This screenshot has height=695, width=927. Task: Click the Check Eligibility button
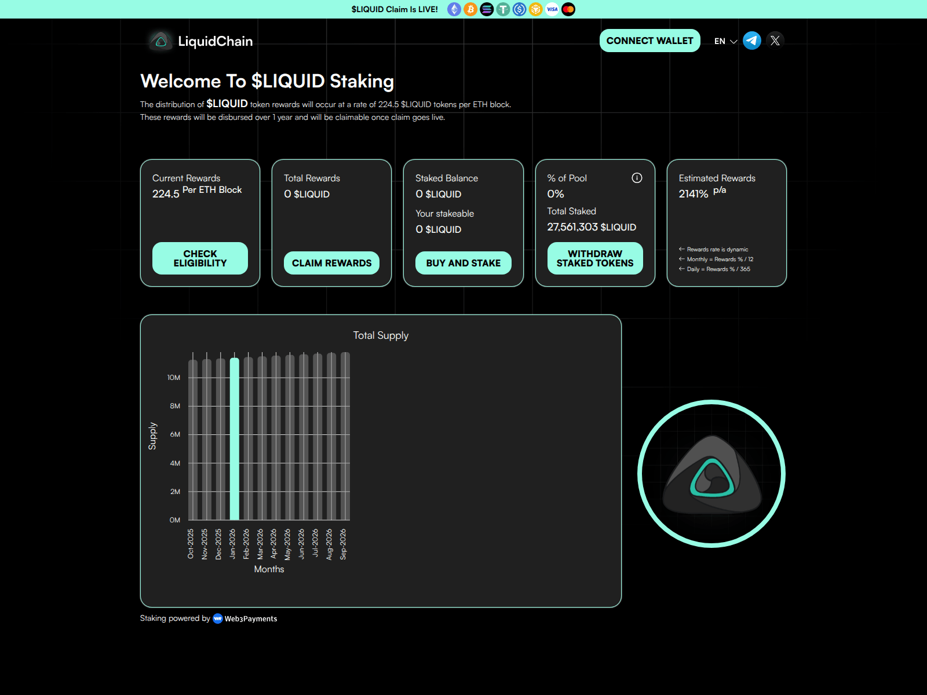coord(200,258)
